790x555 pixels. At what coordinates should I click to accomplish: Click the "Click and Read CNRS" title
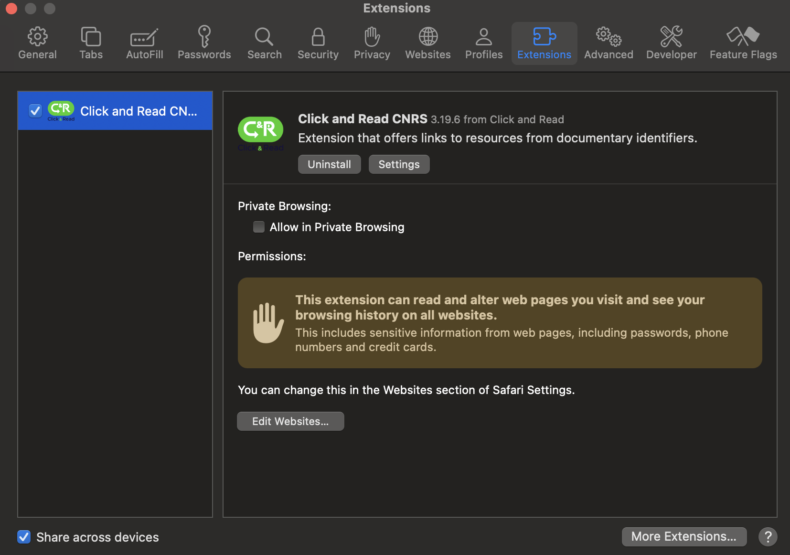(363, 119)
